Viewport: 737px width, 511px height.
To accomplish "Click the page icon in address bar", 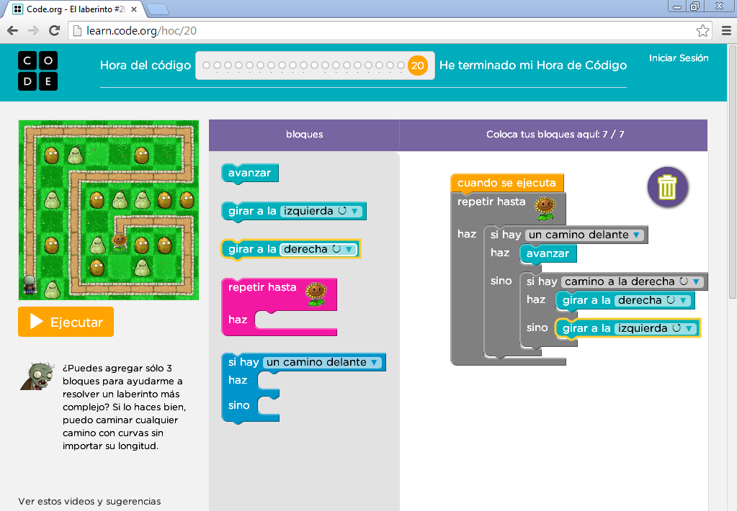I will 78,31.
